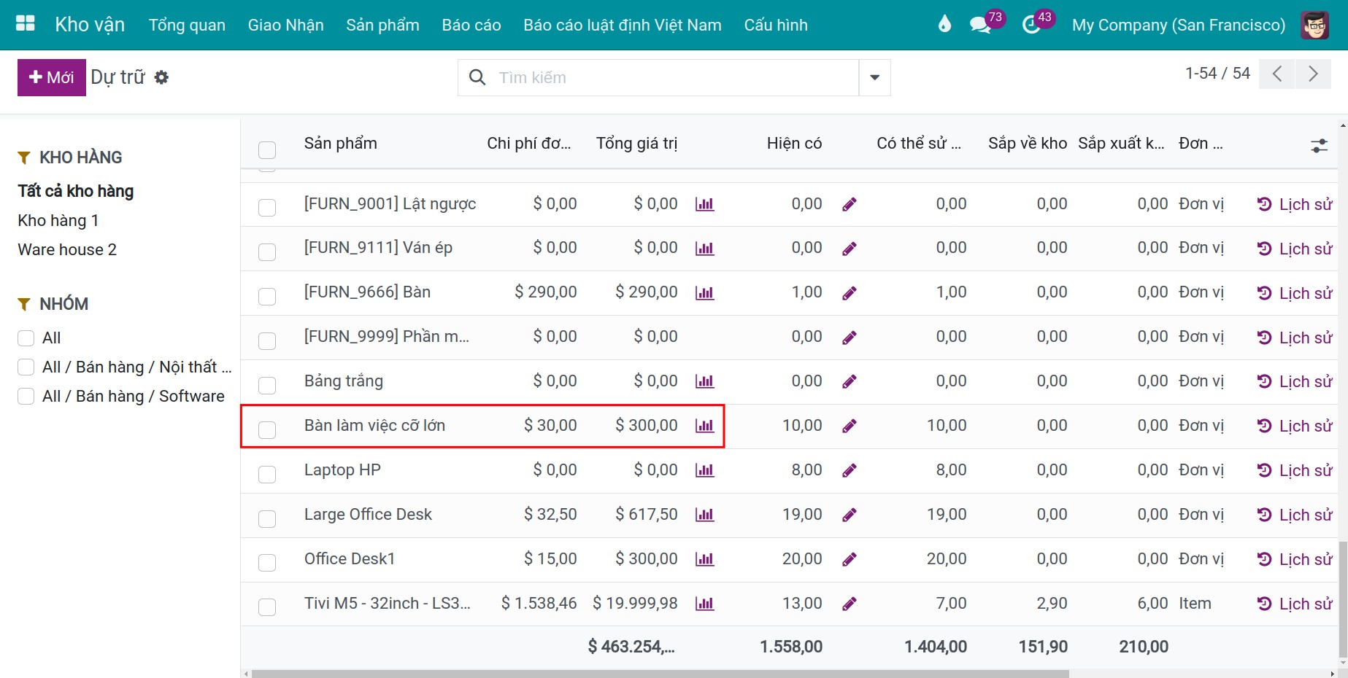Open company switcher My Company (San Francisco)
Screen dimensions: 1348x678
[x=1179, y=25]
